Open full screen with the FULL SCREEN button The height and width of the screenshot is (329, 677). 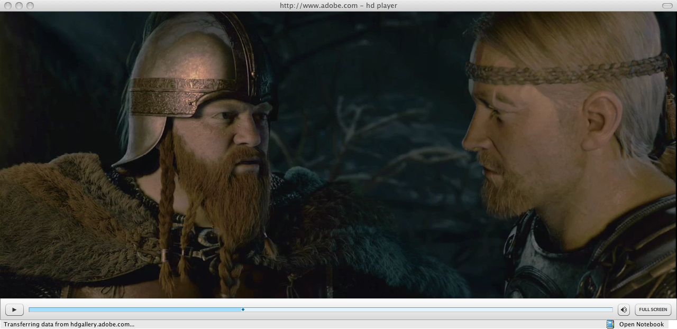coord(653,309)
